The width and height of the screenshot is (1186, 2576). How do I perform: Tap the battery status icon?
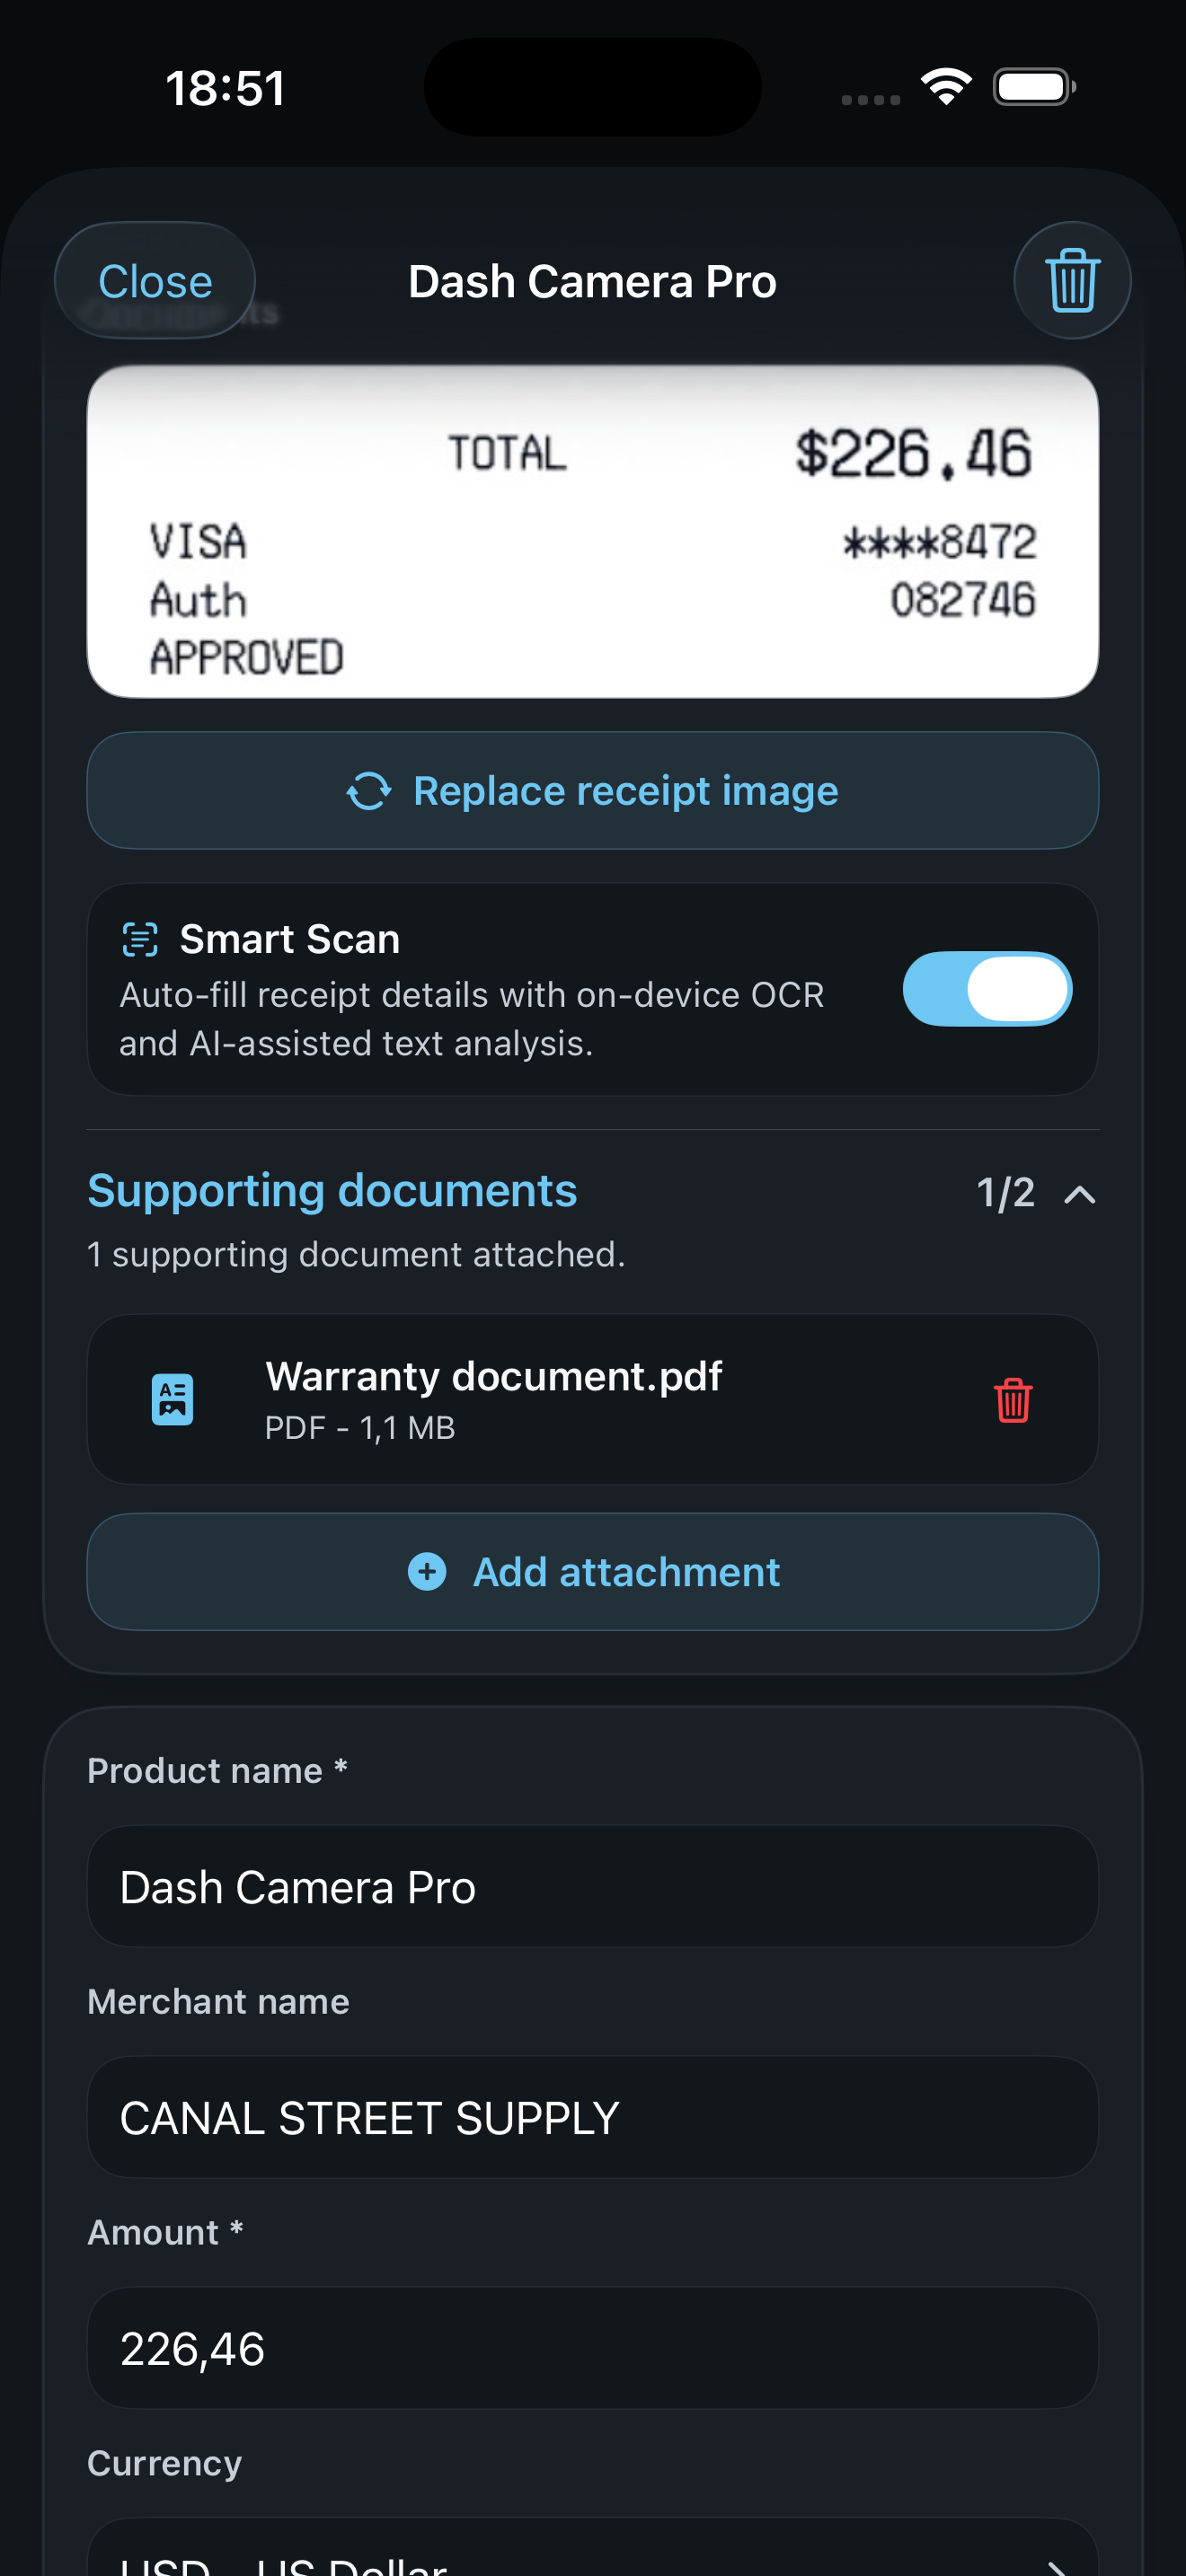pyautogui.click(x=1034, y=87)
